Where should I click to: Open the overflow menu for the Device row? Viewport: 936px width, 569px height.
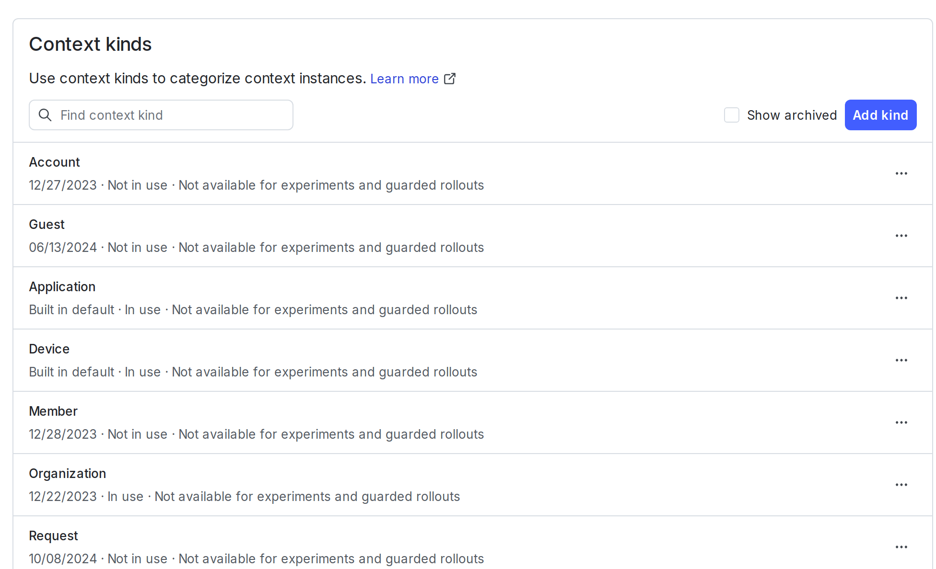pos(901,360)
